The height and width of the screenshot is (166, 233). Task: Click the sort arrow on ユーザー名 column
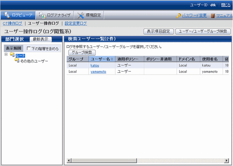click(x=112, y=59)
